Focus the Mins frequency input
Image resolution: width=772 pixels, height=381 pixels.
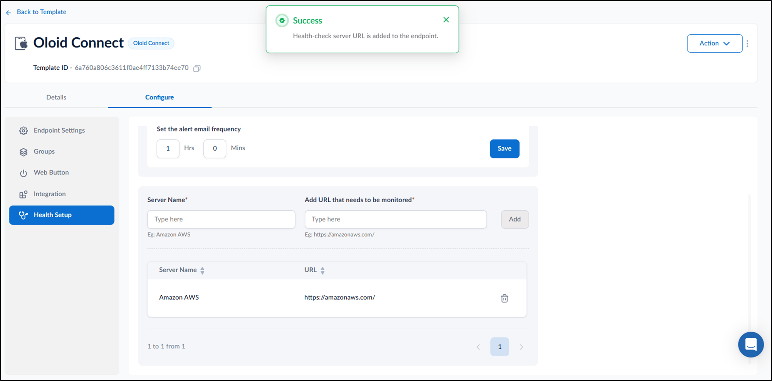215,149
